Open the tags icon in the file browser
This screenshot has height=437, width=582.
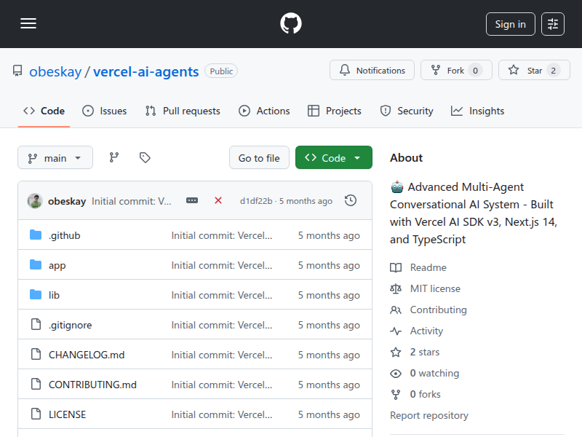pos(145,157)
